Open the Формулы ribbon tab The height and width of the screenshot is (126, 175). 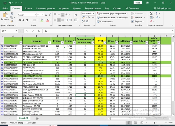pos(64,8)
